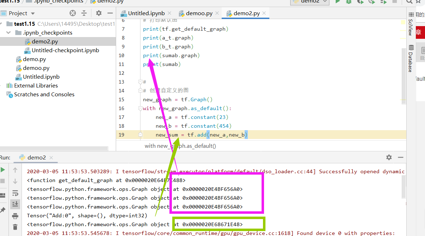Toggle scroll to end in console
This screenshot has width=425, height=236.
point(15,204)
